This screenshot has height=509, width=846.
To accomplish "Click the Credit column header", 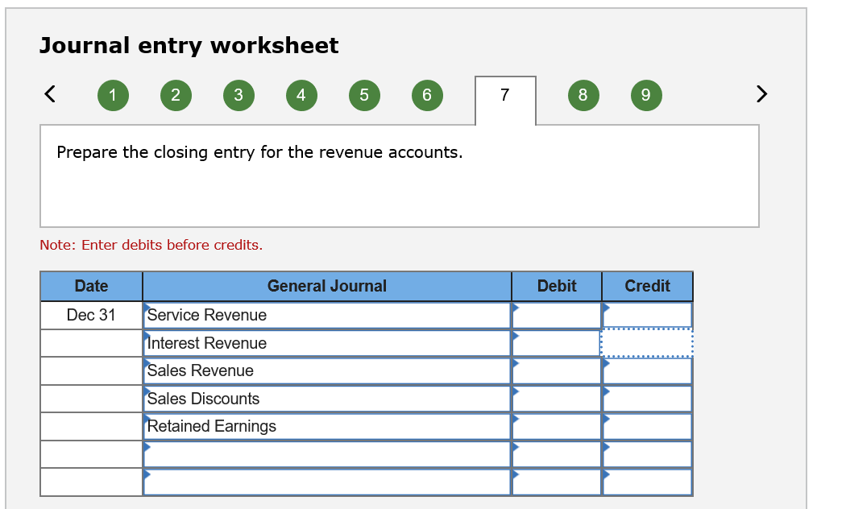I will (x=648, y=287).
